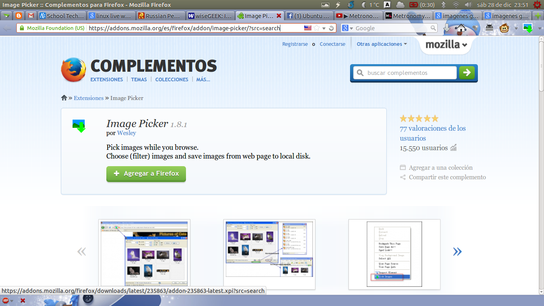Open the battery indicator showing 0:30
This screenshot has width=544, height=306.
click(x=422, y=5)
